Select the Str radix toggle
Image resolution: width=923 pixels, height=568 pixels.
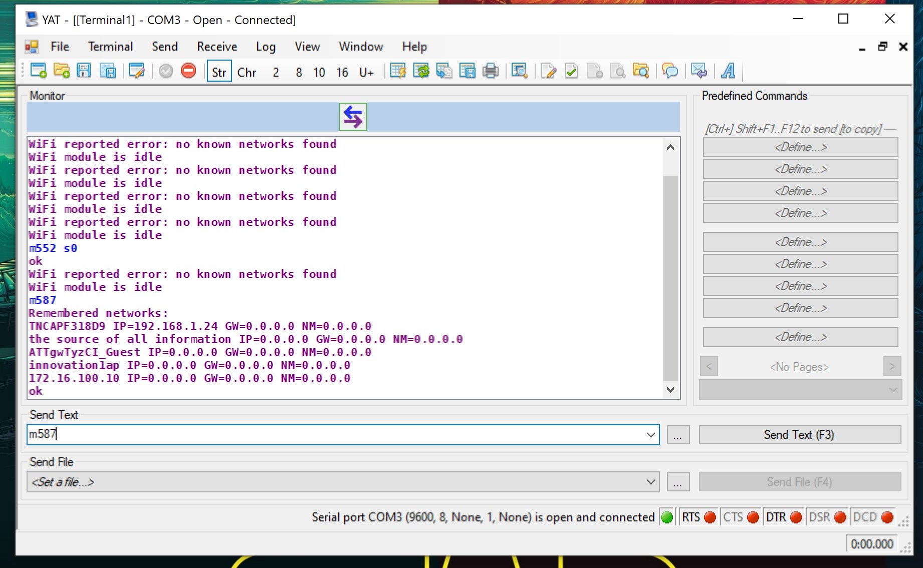point(219,72)
